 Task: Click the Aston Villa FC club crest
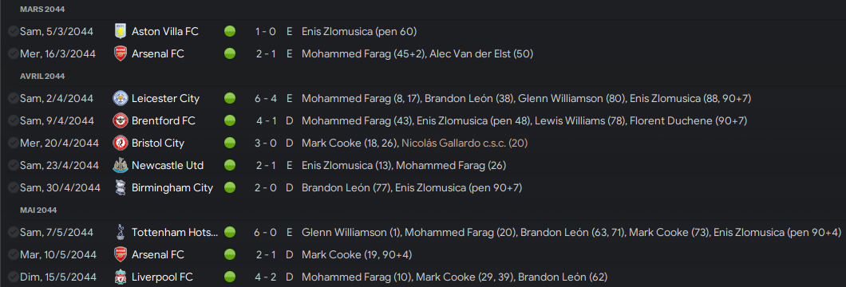pos(120,31)
